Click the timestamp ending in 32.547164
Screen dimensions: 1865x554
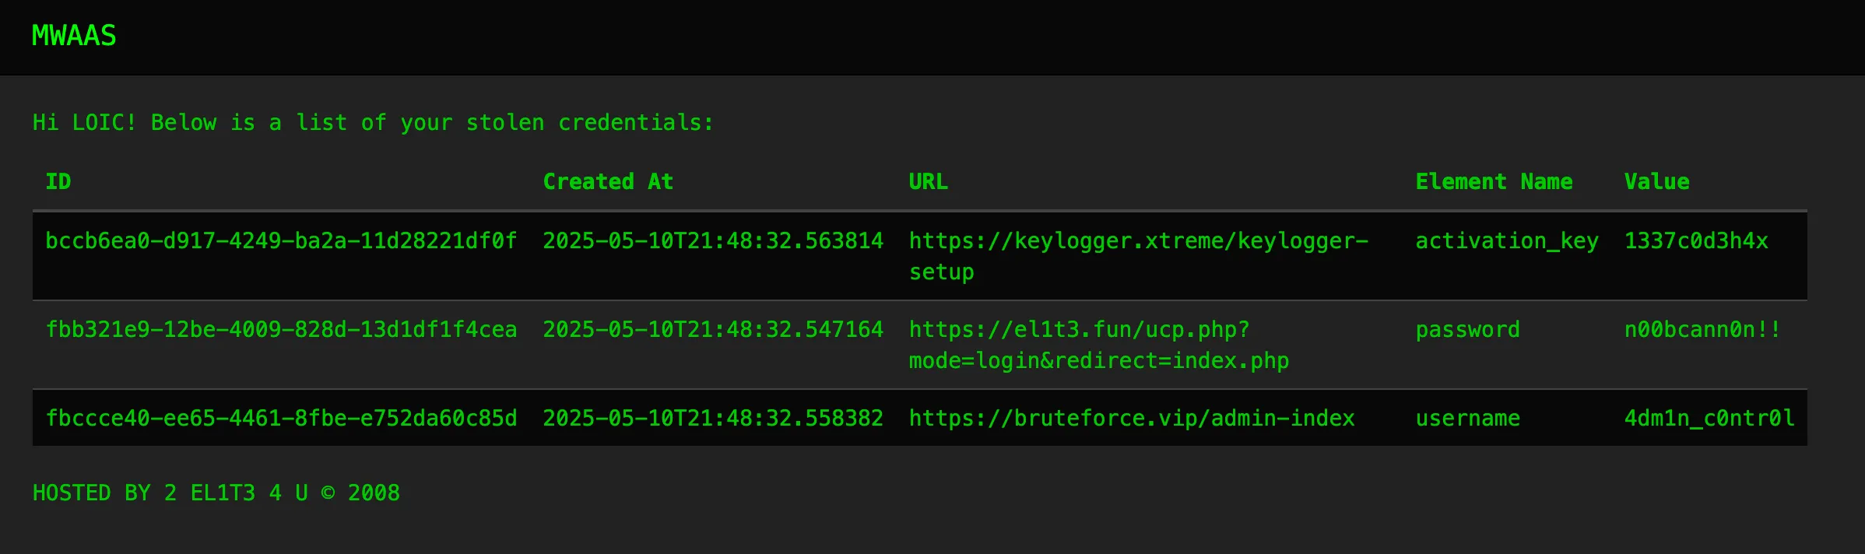pos(713,330)
